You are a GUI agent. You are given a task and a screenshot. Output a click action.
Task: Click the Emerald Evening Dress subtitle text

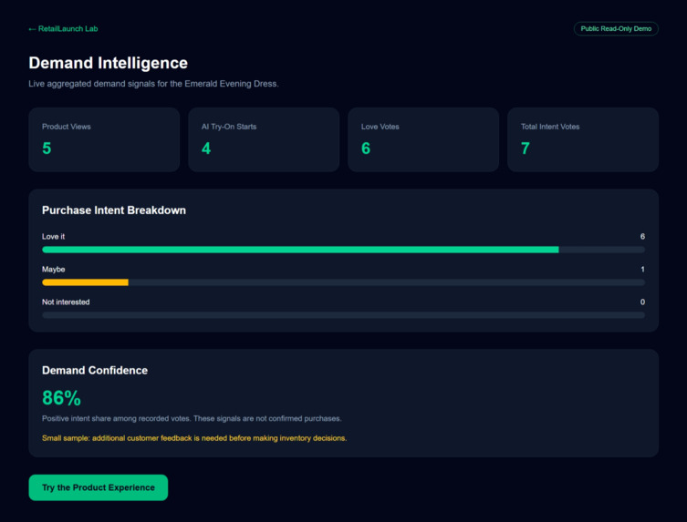(153, 84)
